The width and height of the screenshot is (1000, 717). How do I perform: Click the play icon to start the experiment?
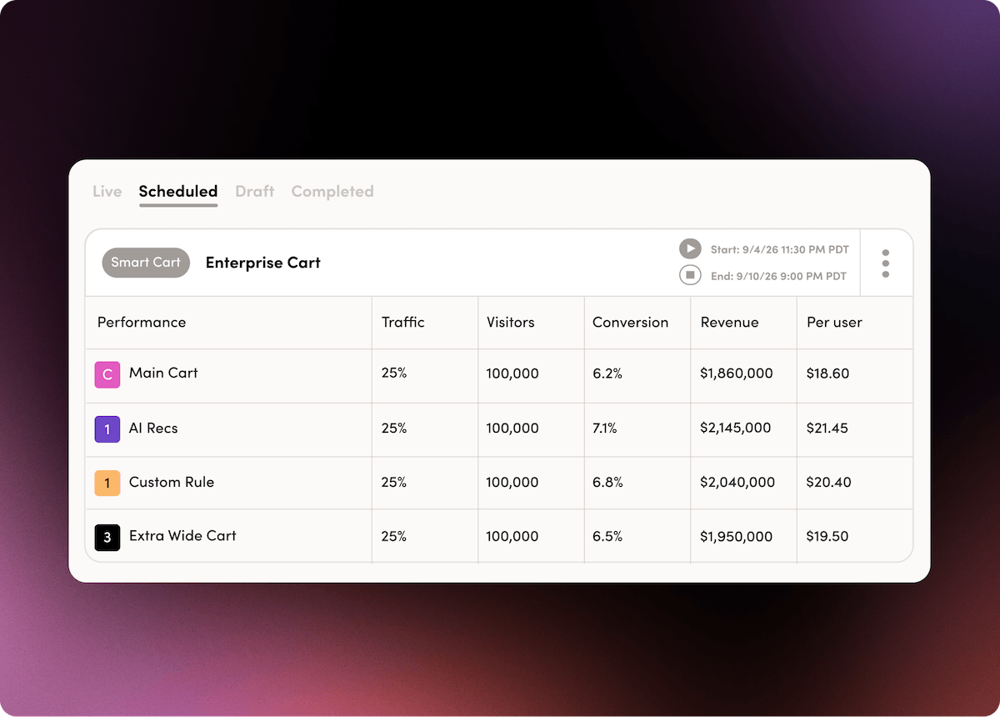(x=690, y=248)
